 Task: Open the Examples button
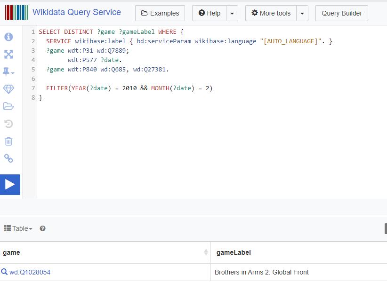(x=160, y=13)
